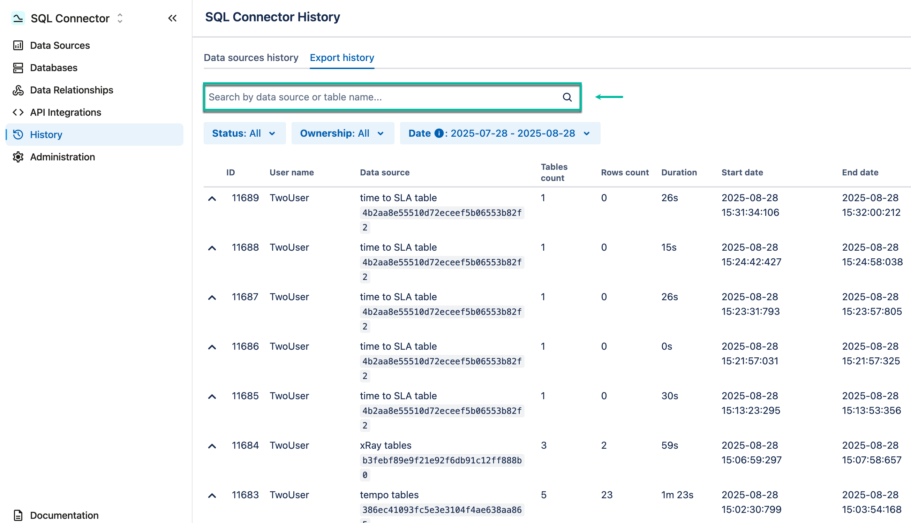911x523 pixels.
Task: Open the Data Sources page
Action: [x=60, y=45]
